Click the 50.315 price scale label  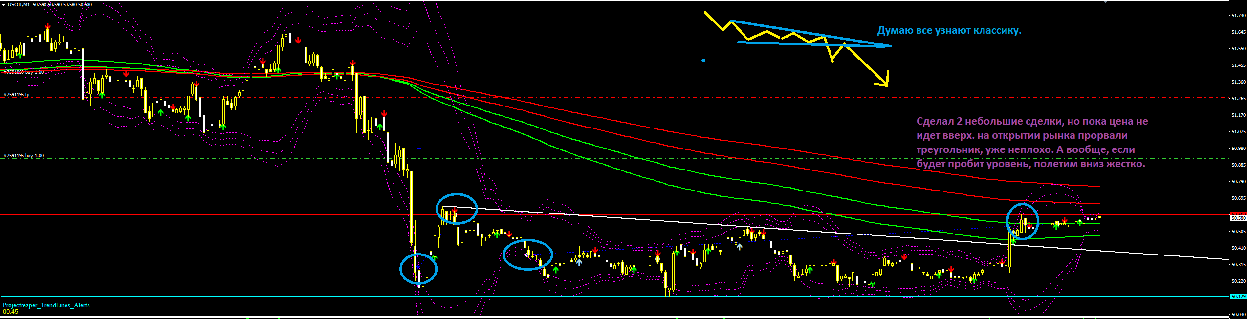(x=1238, y=265)
